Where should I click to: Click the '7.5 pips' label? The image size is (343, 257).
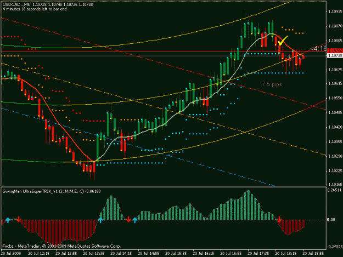coord(272,84)
